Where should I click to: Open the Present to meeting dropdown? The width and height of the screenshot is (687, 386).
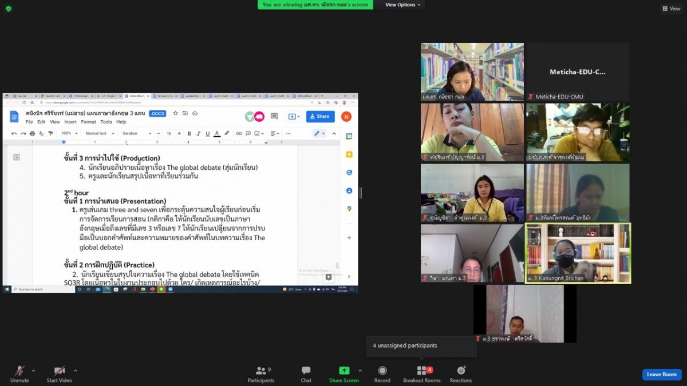294,117
